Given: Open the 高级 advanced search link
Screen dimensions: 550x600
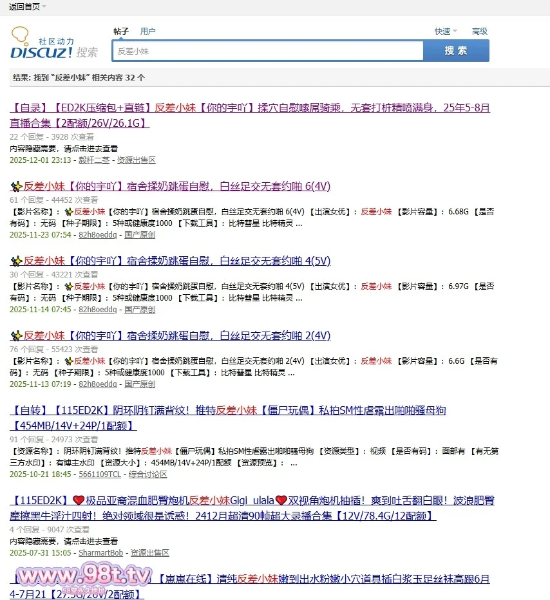Looking at the screenshot, I should click(480, 31).
